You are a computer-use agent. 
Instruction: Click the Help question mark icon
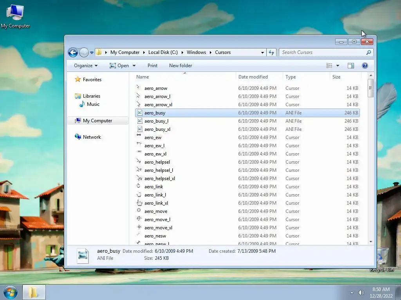[365, 66]
